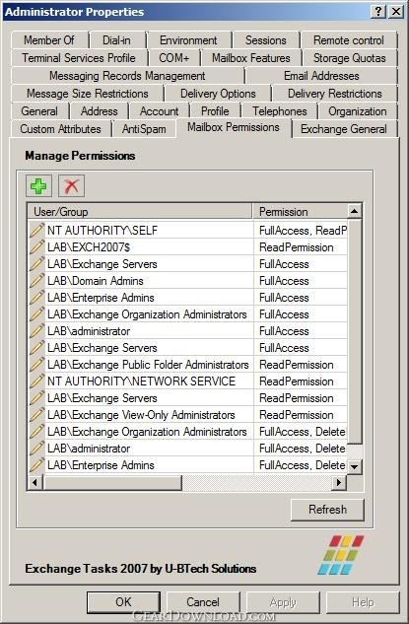Open the Email Addresses tab
Image resolution: width=409 pixels, height=624 pixels.
(x=321, y=76)
